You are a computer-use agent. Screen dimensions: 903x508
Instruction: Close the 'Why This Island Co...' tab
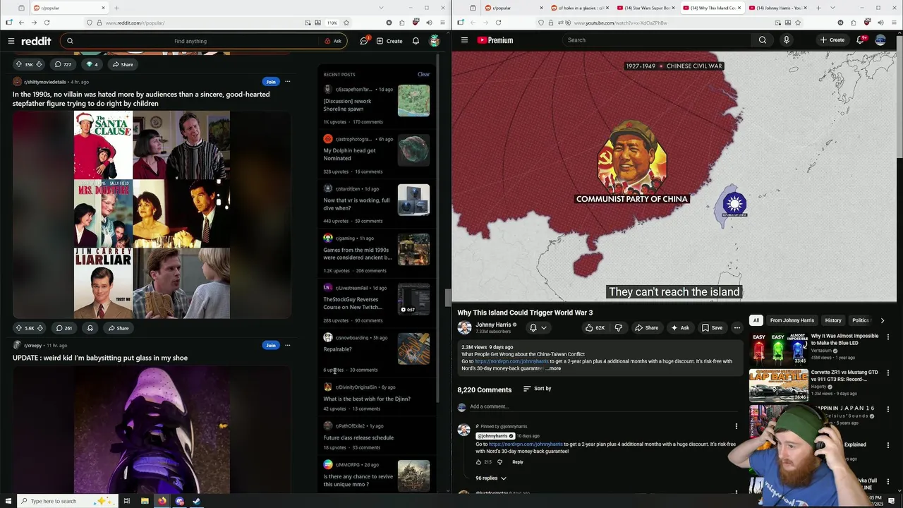point(739,8)
